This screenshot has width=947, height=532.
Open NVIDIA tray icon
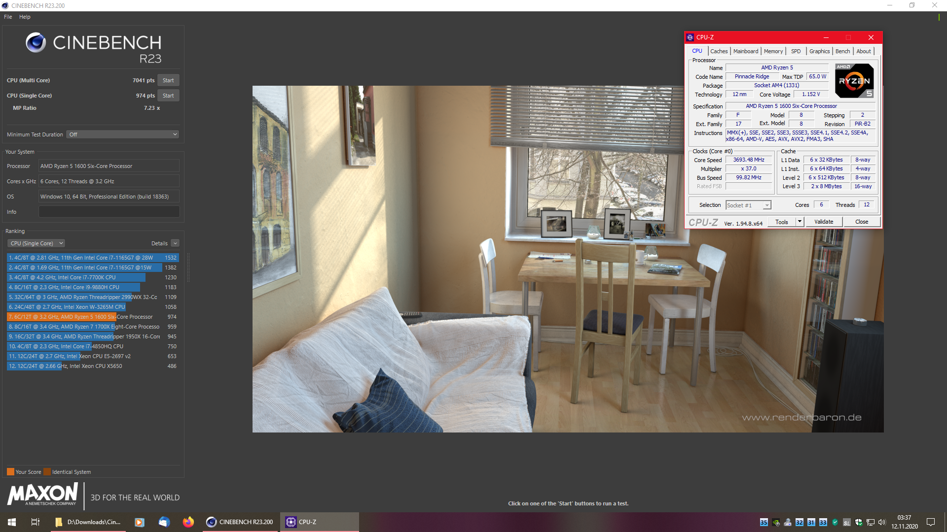point(776,523)
